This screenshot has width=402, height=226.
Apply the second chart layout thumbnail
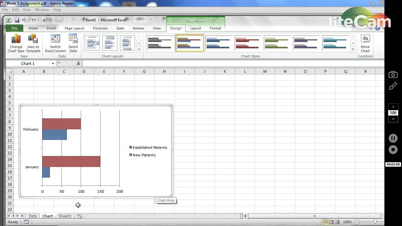click(110, 43)
